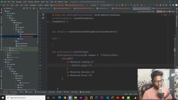The width and height of the screenshot is (178, 100).
Task: Open the Android project view dropdown
Action: click(9, 8)
